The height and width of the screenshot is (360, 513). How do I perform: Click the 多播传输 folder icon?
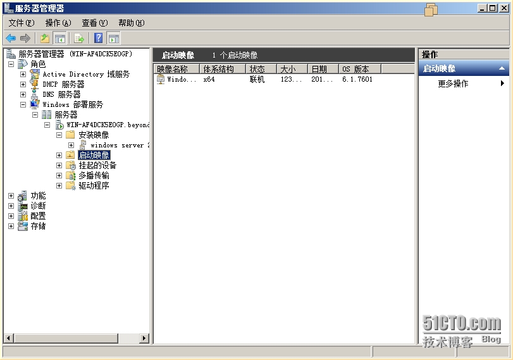pos(71,175)
